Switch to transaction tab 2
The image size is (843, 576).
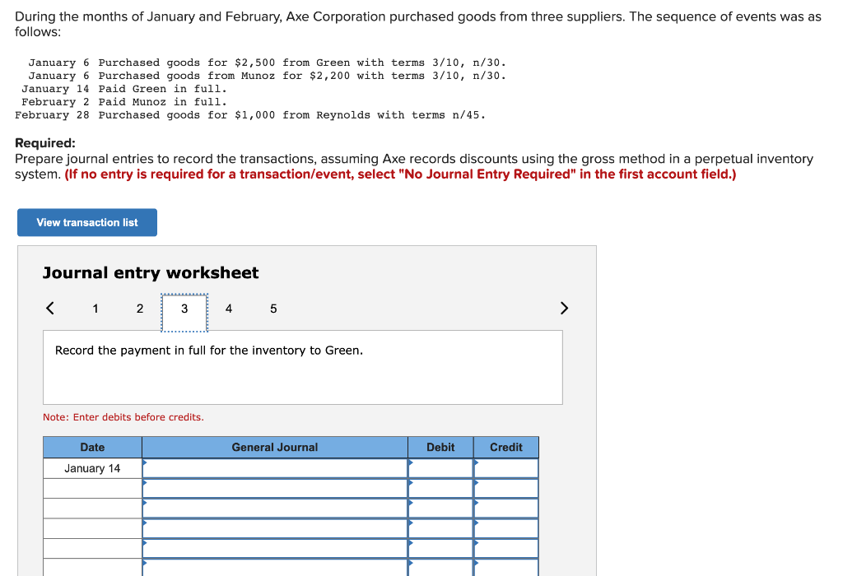(x=140, y=309)
